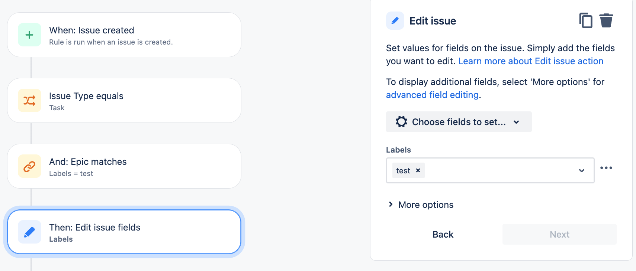This screenshot has height=271, width=636.
Task: Open the When: Issue created trigger card
Action: 124,35
